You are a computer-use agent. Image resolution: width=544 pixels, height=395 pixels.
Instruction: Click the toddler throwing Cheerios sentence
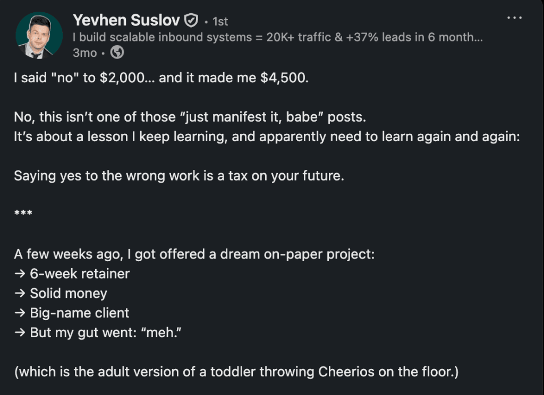point(236,372)
